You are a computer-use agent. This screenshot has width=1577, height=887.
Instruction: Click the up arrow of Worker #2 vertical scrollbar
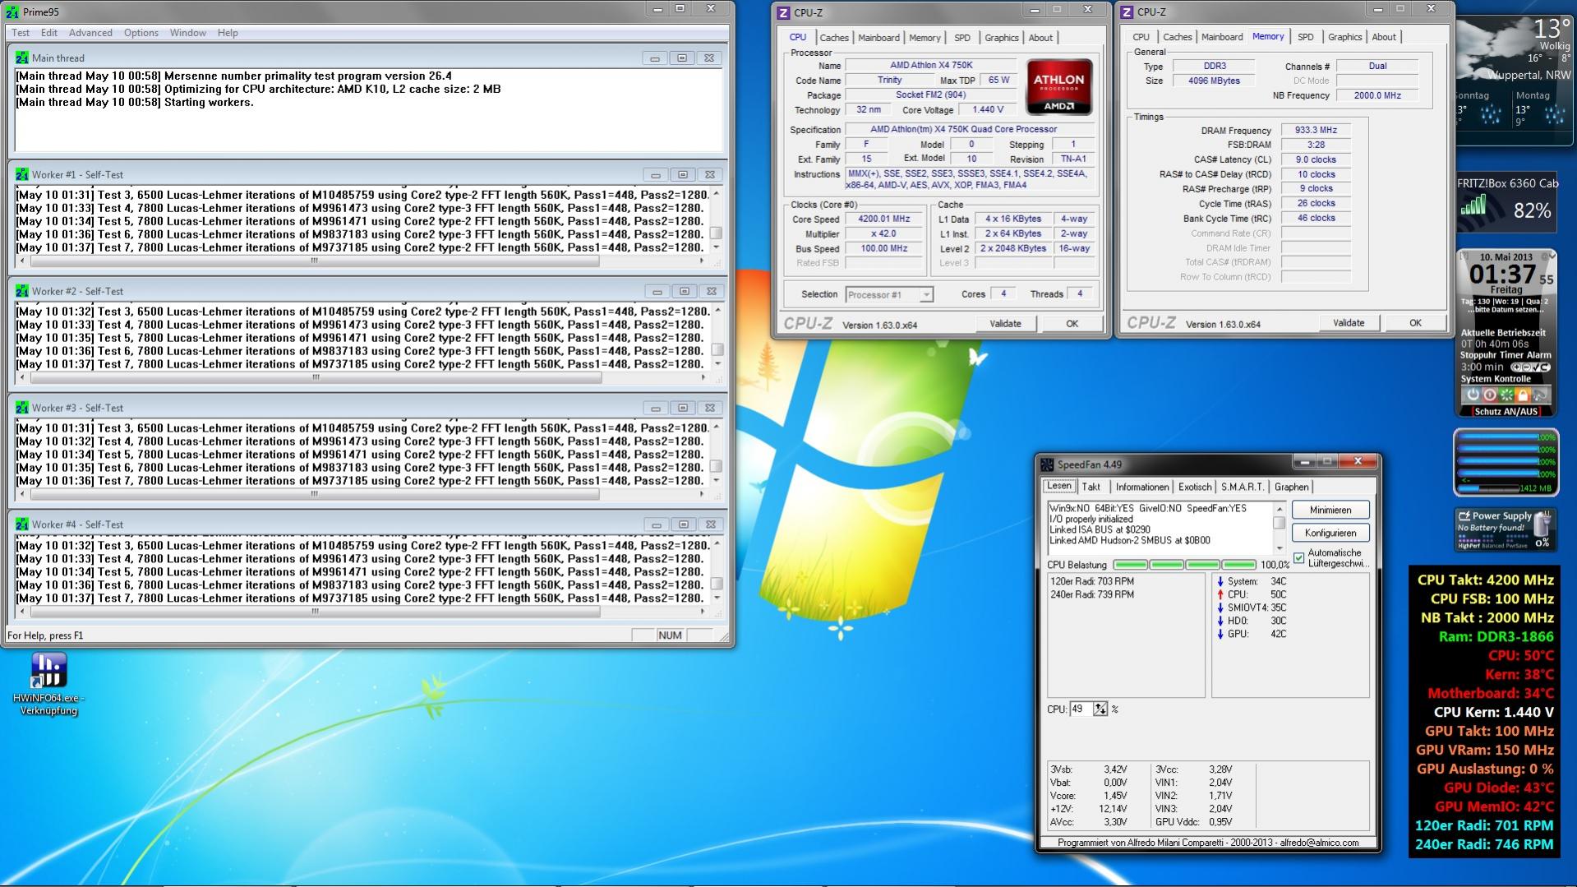pos(717,311)
